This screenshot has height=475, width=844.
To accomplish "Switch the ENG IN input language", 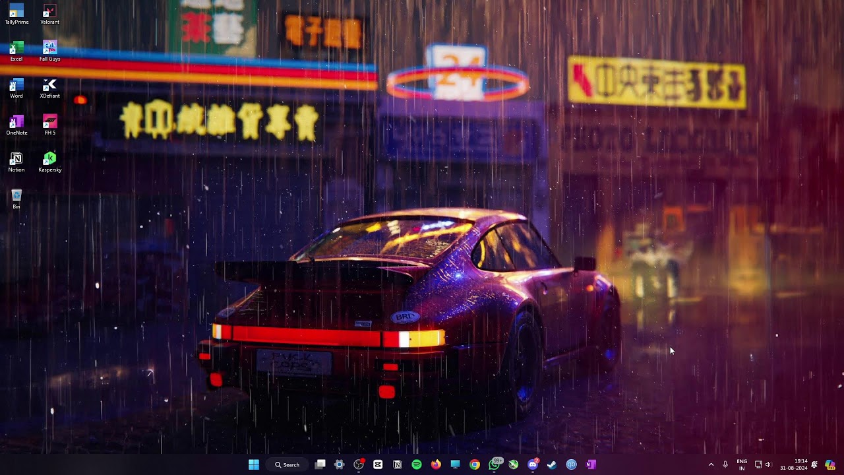I will pyautogui.click(x=742, y=464).
